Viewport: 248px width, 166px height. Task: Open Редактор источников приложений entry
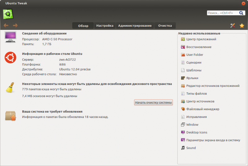213,86
